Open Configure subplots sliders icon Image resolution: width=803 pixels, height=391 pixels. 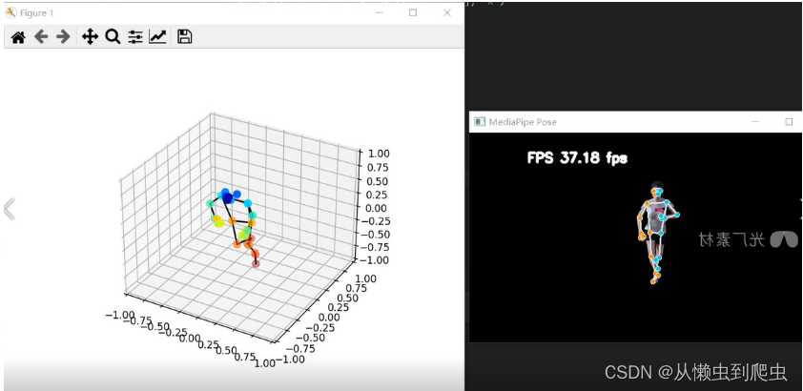click(135, 37)
